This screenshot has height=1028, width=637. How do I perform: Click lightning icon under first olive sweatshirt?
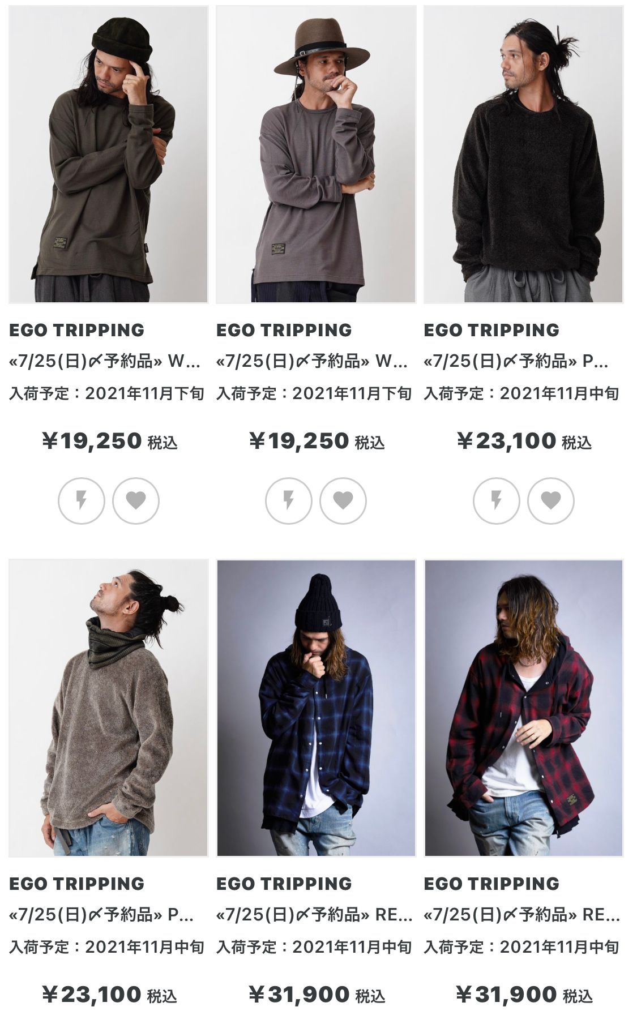(82, 500)
